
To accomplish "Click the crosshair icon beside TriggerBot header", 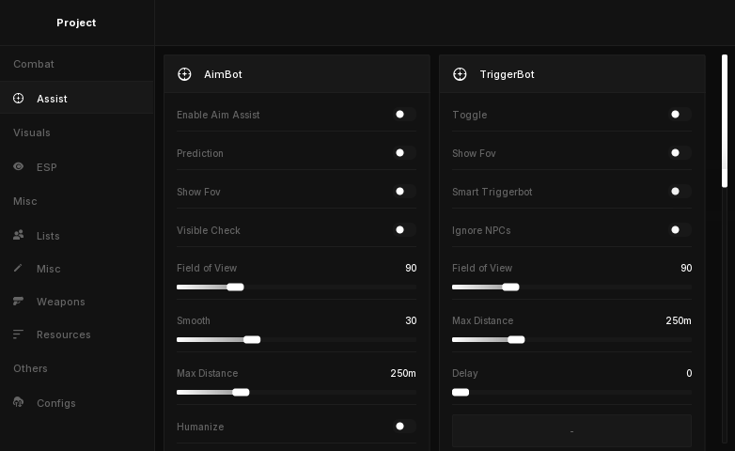I will (460, 74).
